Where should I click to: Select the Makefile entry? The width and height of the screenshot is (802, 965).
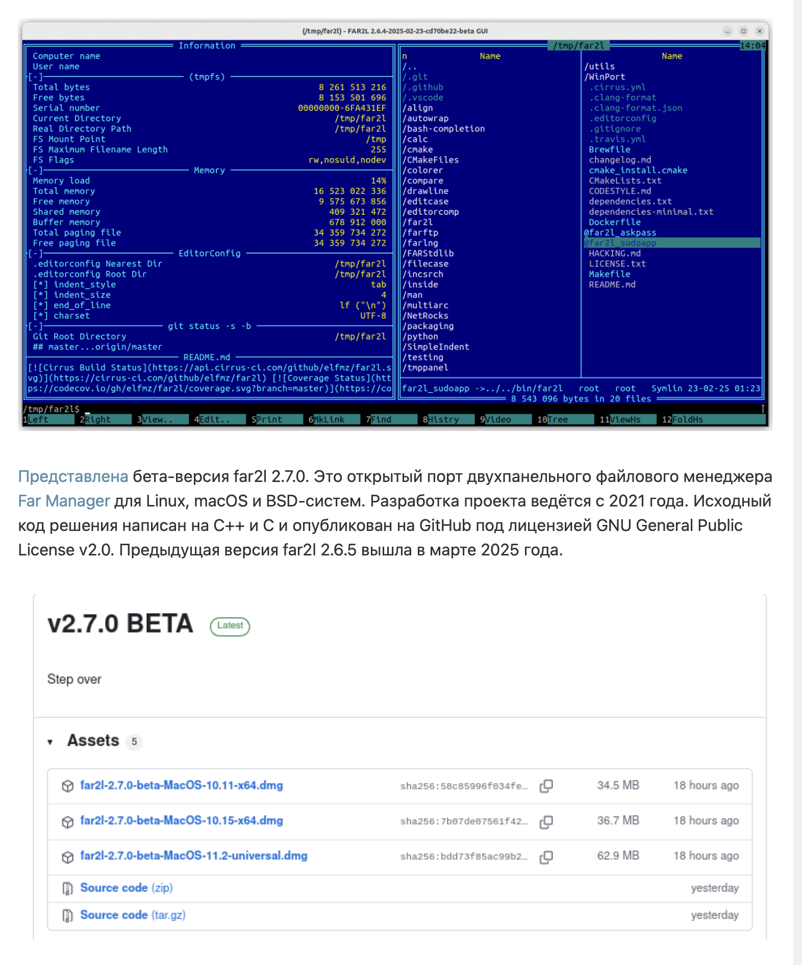pos(610,274)
